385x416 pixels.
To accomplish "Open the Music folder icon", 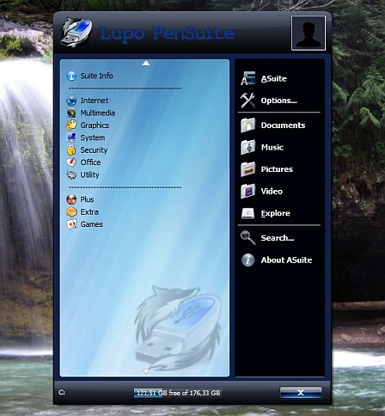I will [x=247, y=147].
